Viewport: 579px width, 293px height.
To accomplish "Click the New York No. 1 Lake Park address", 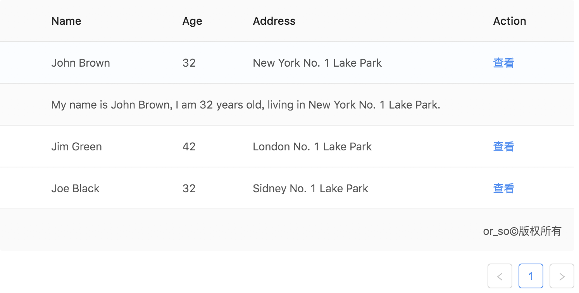I will pyautogui.click(x=317, y=63).
